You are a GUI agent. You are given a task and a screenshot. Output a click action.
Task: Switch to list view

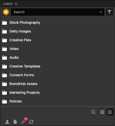pos(110,112)
